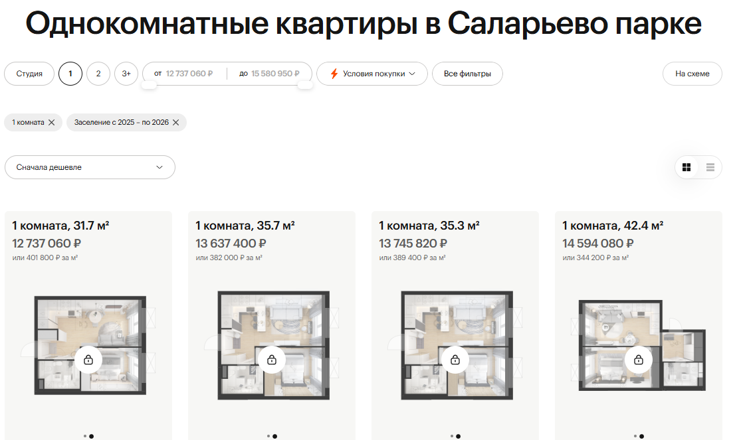Click lock icon on 35.7 м² apartment

(x=272, y=360)
